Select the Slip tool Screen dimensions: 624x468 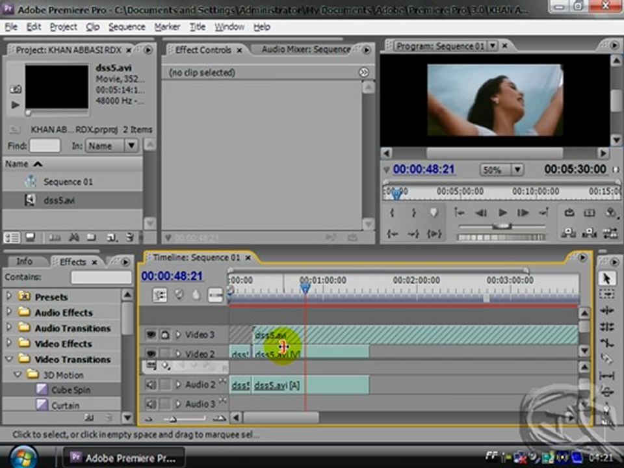[606, 375]
